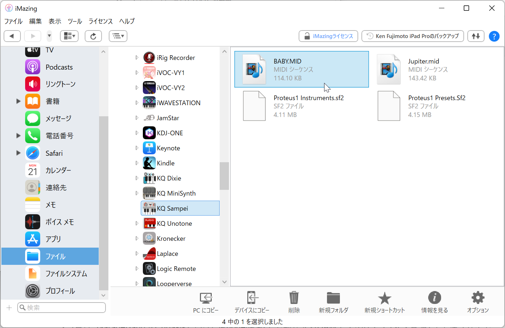
Task: Expand the KQ MiniSynth tree node
Action: 137,193
